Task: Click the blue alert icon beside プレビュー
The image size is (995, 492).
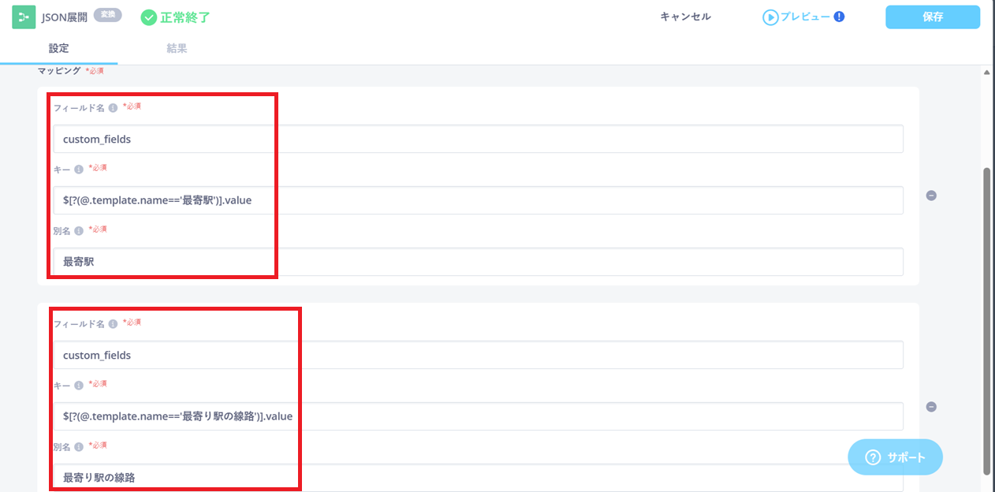Action: pyautogui.click(x=839, y=17)
